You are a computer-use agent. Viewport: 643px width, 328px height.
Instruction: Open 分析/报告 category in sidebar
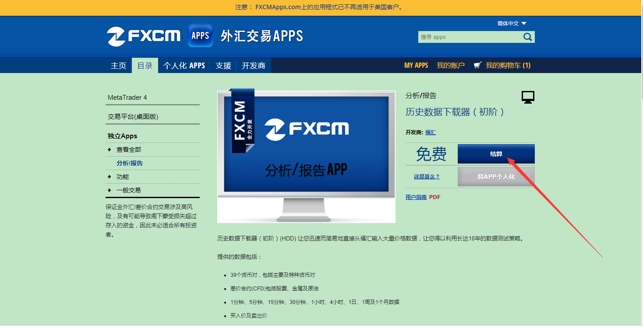pos(130,163)
